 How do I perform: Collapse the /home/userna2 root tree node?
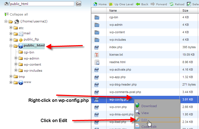(x=6, y=21)
